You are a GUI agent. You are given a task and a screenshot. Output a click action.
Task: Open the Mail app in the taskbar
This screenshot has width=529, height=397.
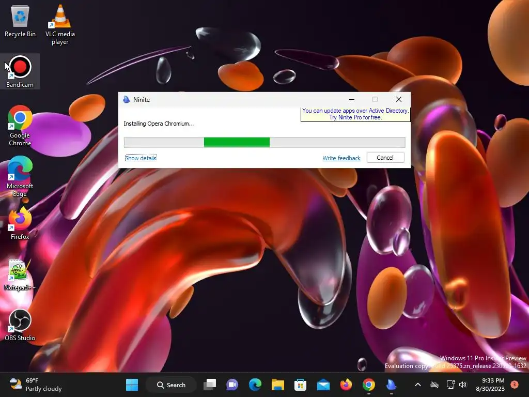click(x=323, y=385)
